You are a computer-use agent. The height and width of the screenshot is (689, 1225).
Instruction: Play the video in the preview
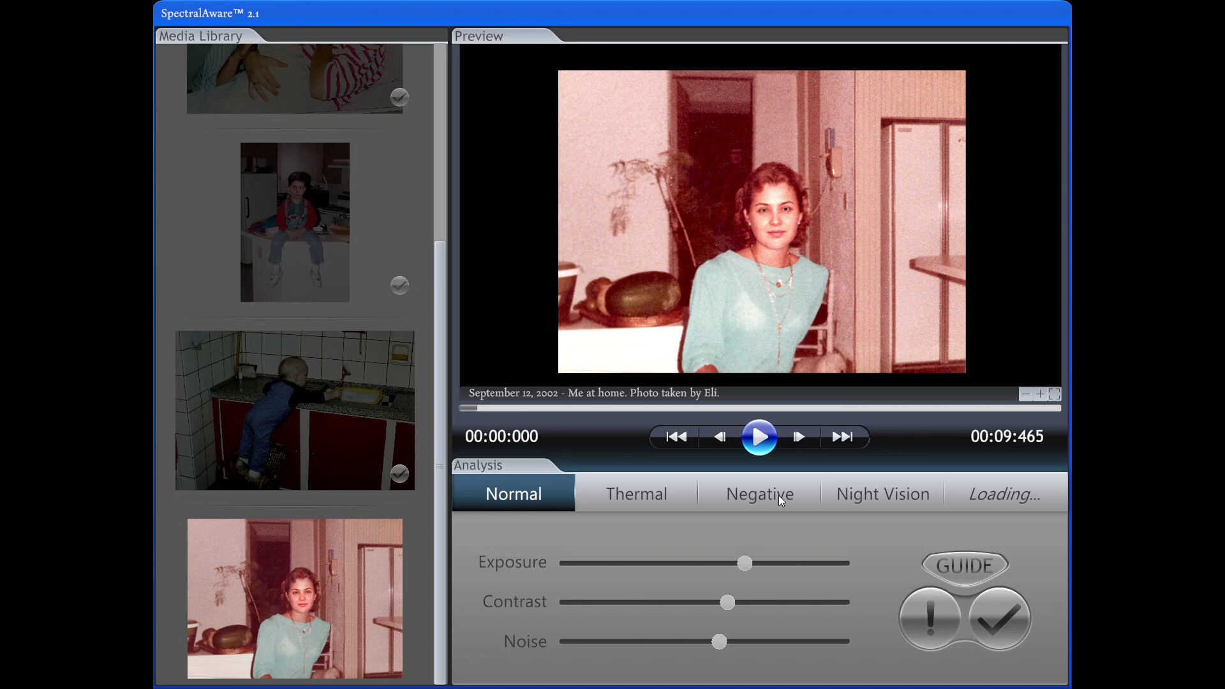(x=759, y=437)
